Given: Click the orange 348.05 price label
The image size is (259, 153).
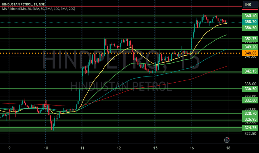Looking at the screenshot, I should 250,53.
